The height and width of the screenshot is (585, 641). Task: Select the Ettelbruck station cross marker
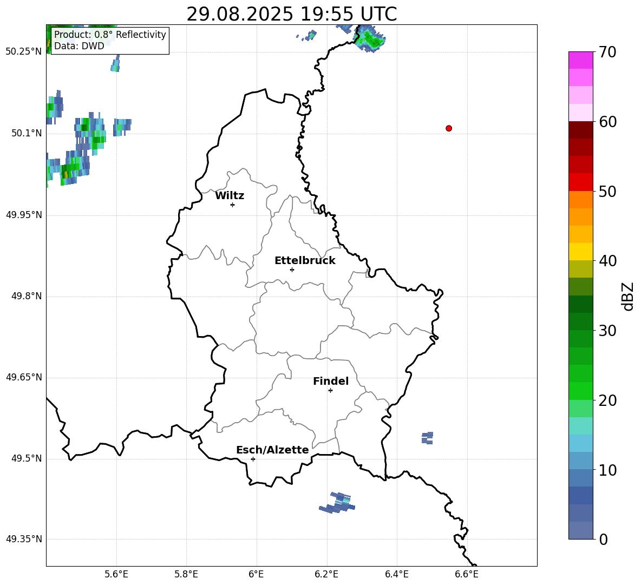point(292,270)
